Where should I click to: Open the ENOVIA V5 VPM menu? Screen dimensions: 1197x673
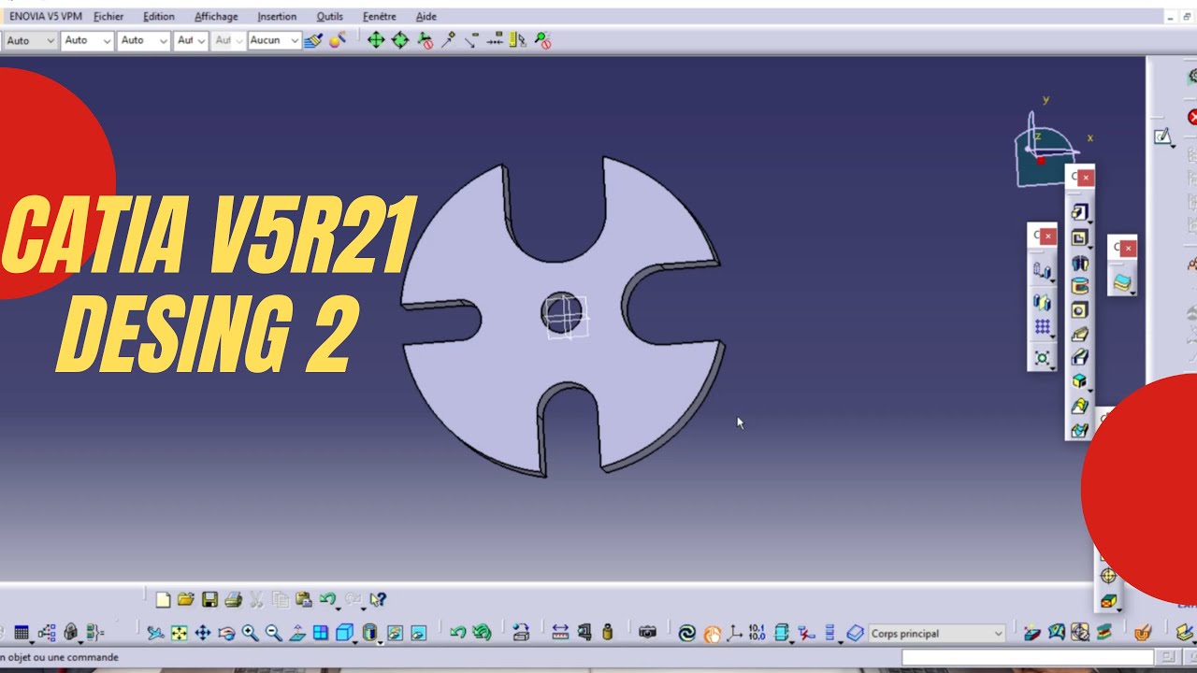tap(46, 16)
